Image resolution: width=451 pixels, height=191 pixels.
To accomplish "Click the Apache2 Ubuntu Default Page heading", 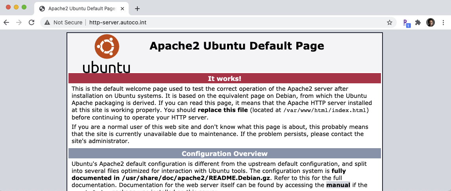I will pos(237,46).
